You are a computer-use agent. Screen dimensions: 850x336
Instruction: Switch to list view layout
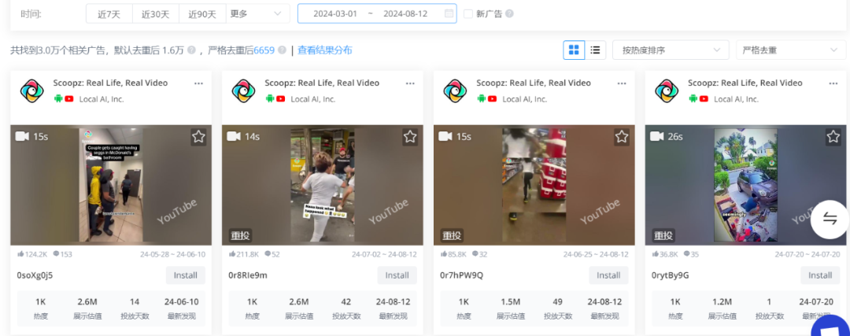click(595, 50)
